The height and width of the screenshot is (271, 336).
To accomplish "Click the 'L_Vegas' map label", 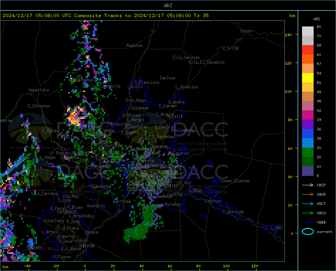I will click(48, 157).
